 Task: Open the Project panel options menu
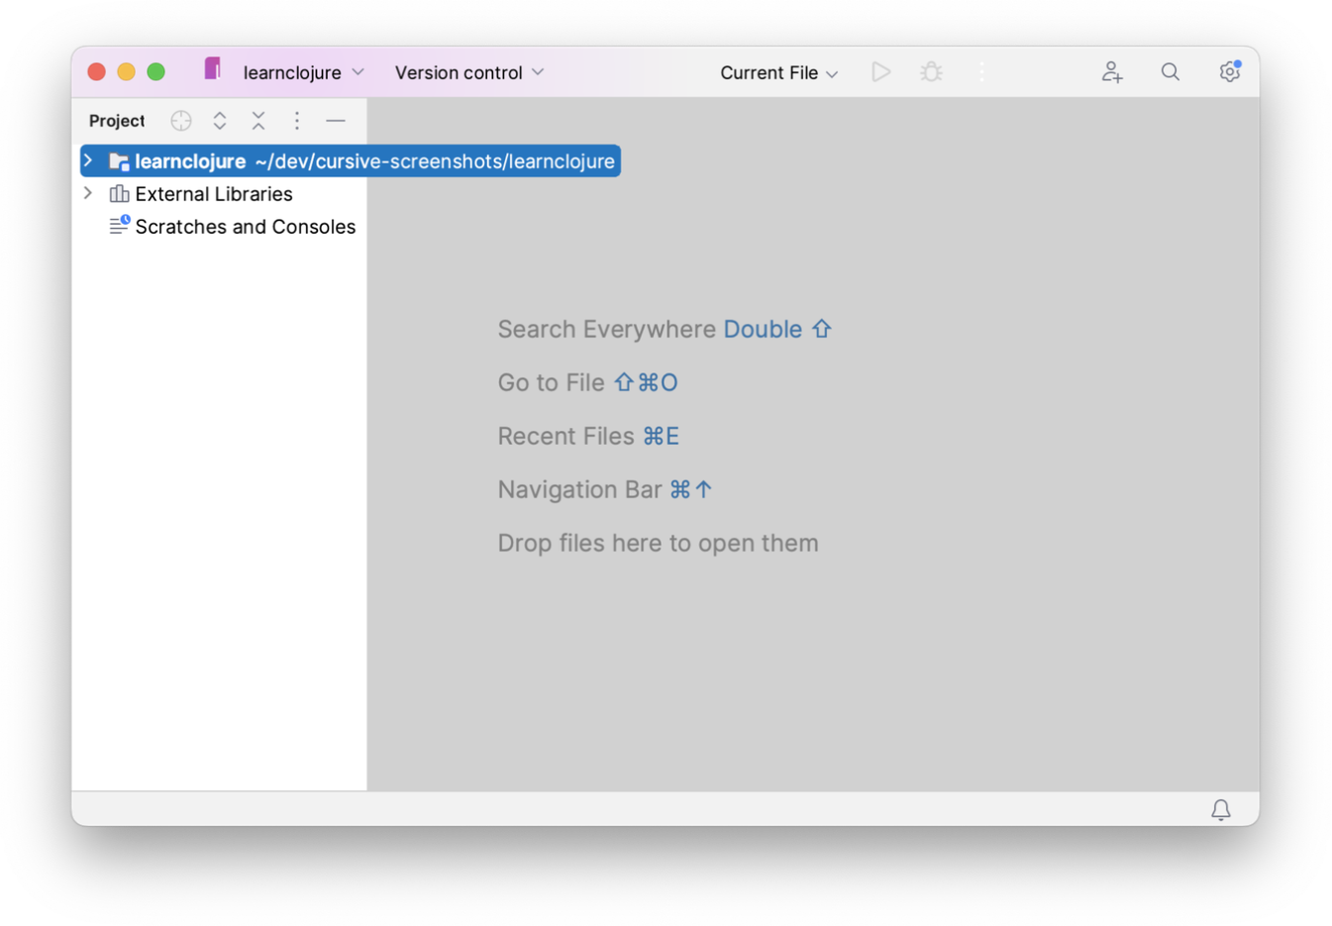click(297, 121)
